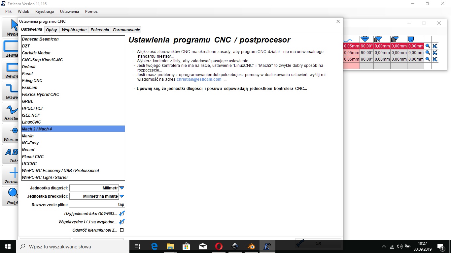The height and width of the screenshot is (253, 451).
Task: Switch to the Formatowanie tab
Action: 126,30
